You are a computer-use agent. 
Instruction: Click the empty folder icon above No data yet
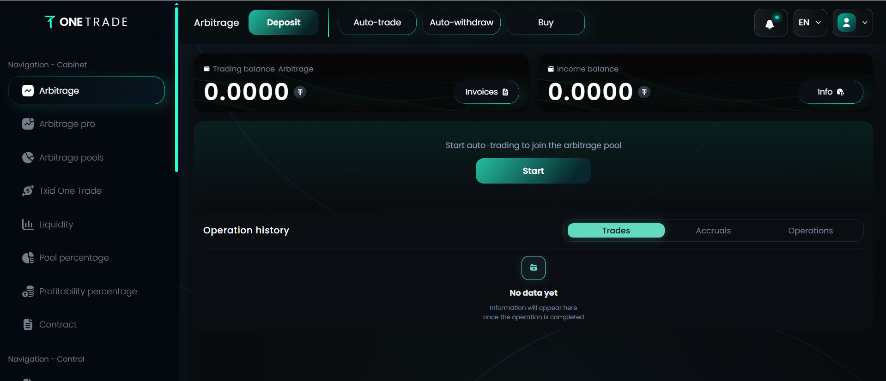tap(534, 268)
